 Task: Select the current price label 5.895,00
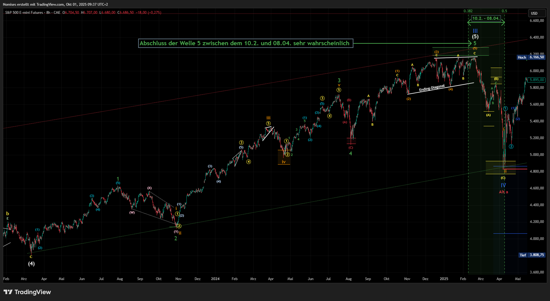point(537,80)
